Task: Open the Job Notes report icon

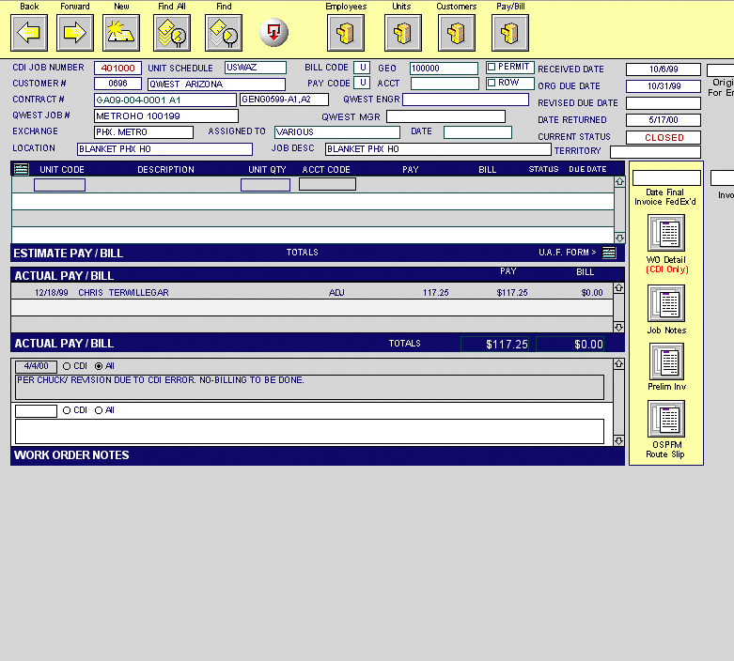Action: [x=666, y=303]
